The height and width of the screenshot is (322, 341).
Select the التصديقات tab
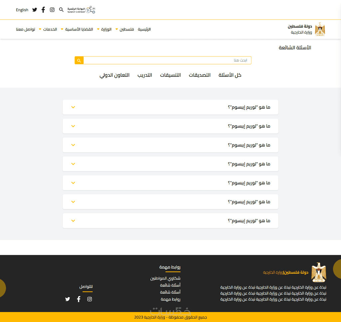[x=200, y=75]
